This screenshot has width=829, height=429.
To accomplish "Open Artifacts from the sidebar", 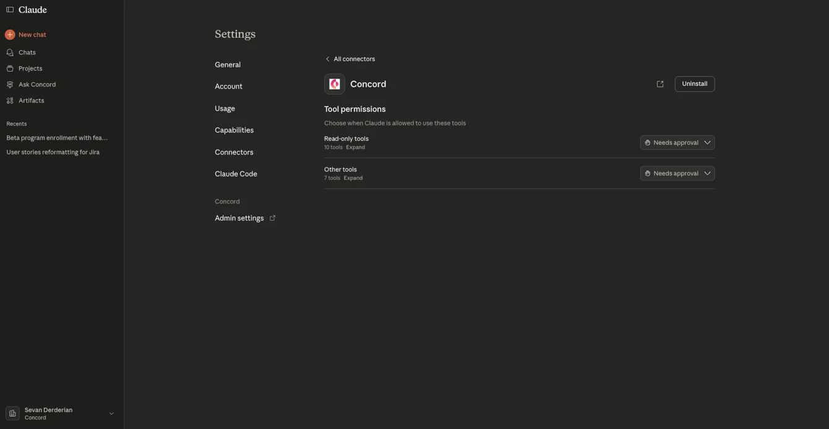I will pos(31,101).
